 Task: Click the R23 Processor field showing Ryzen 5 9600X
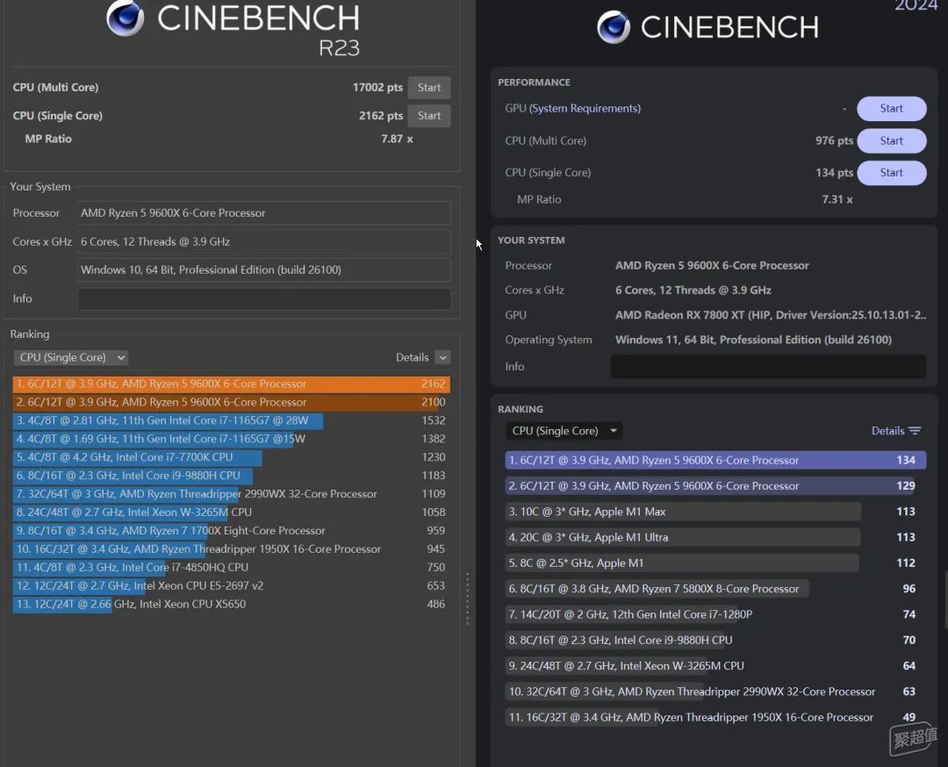(x=264, y=212)
